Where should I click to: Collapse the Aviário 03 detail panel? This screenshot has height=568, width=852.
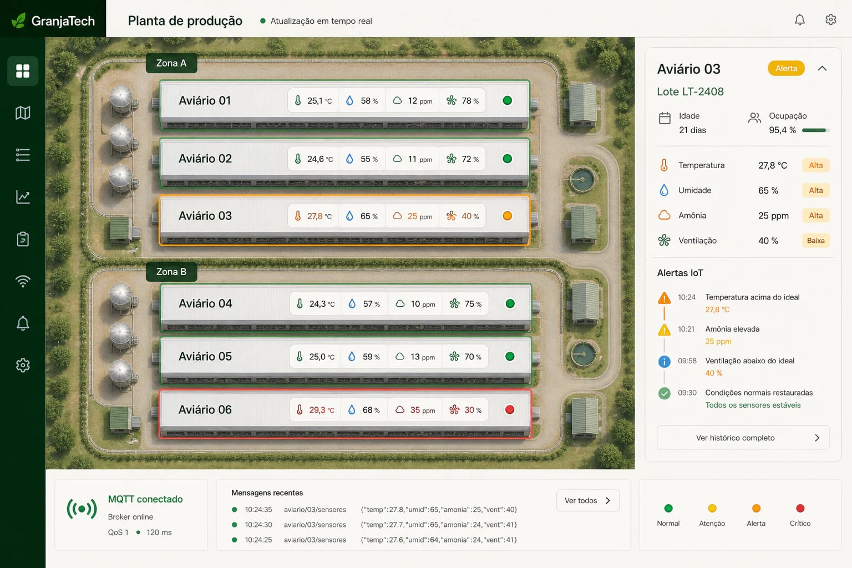(822, 68)
